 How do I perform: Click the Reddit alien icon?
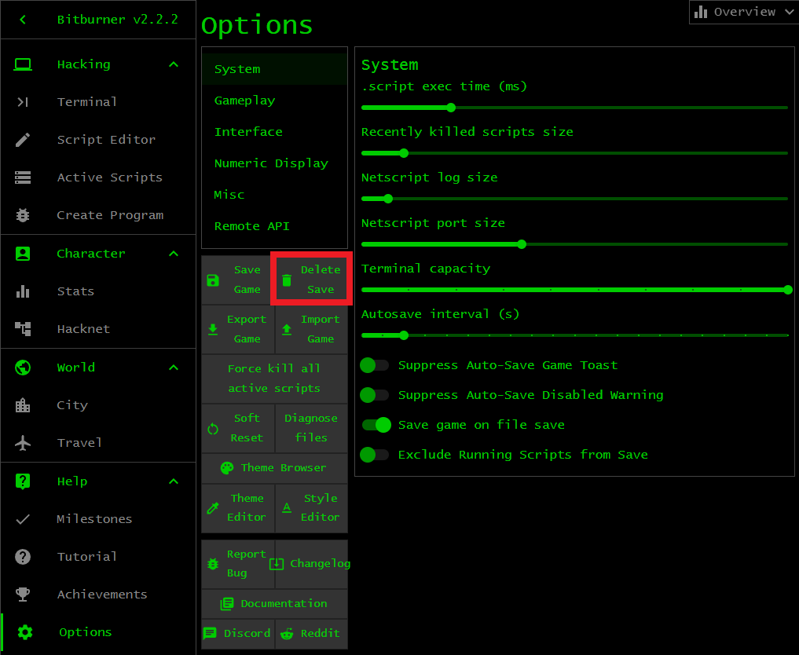(287, 634)
